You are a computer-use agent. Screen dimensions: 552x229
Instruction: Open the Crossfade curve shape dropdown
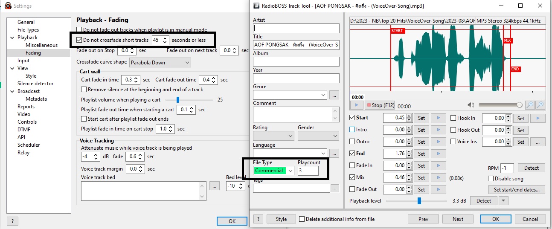click(160, 63)
